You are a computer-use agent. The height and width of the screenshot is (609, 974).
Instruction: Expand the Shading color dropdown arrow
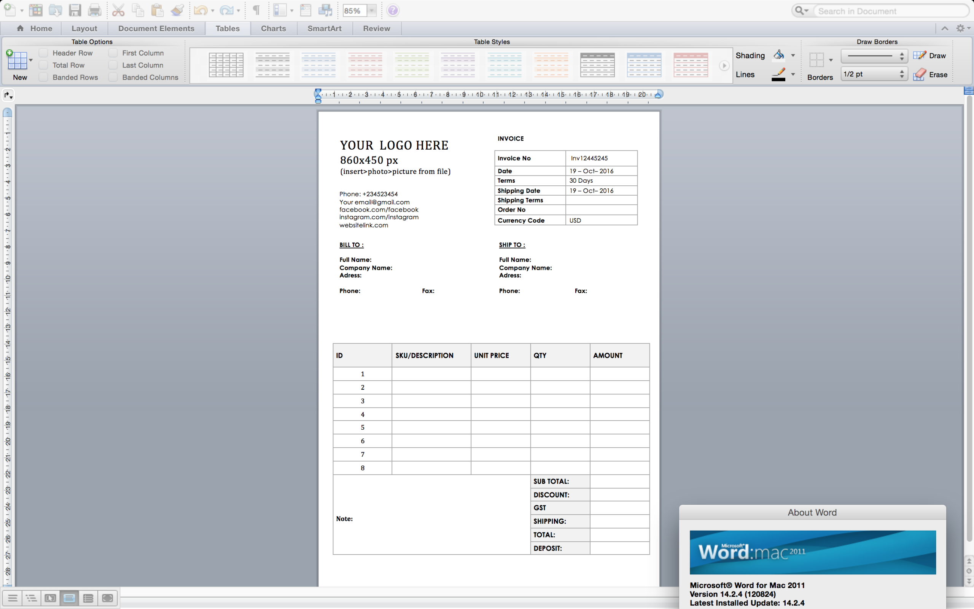pos(793,56)
